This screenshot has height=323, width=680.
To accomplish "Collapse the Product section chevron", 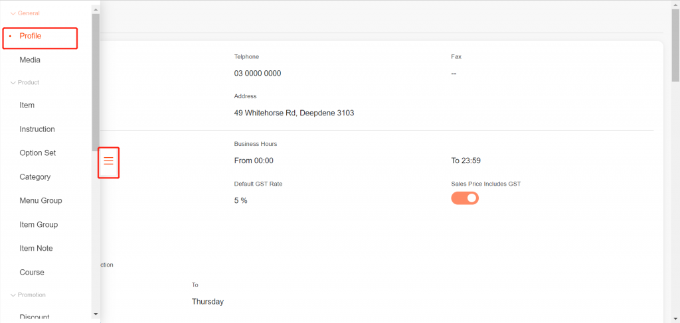I will coord(13,83).
